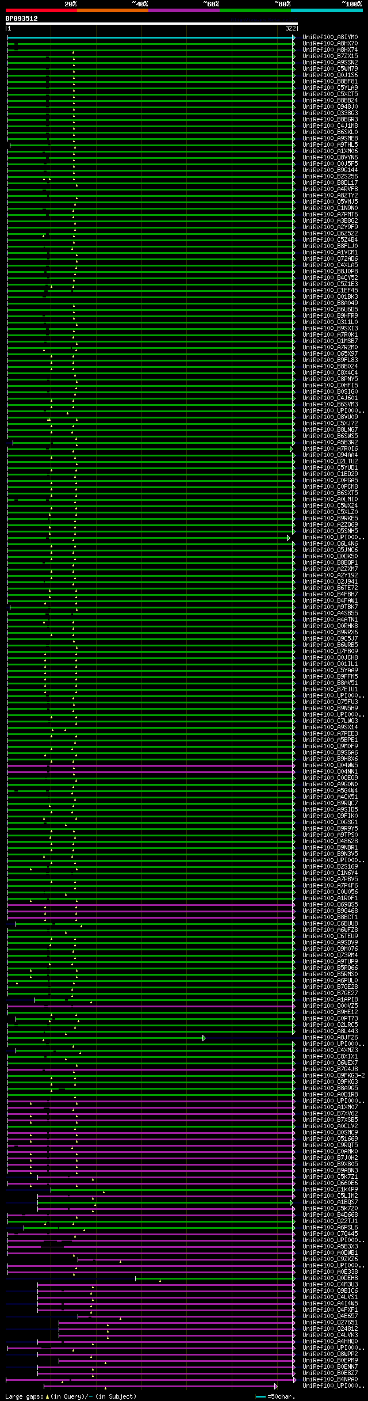Open hit UniRef100_A8HX74
This screenshot has width=368, height=1401.
[x=330, y=50]
